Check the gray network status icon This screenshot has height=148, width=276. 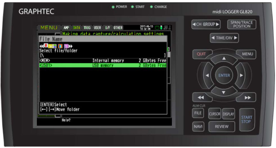165,28
